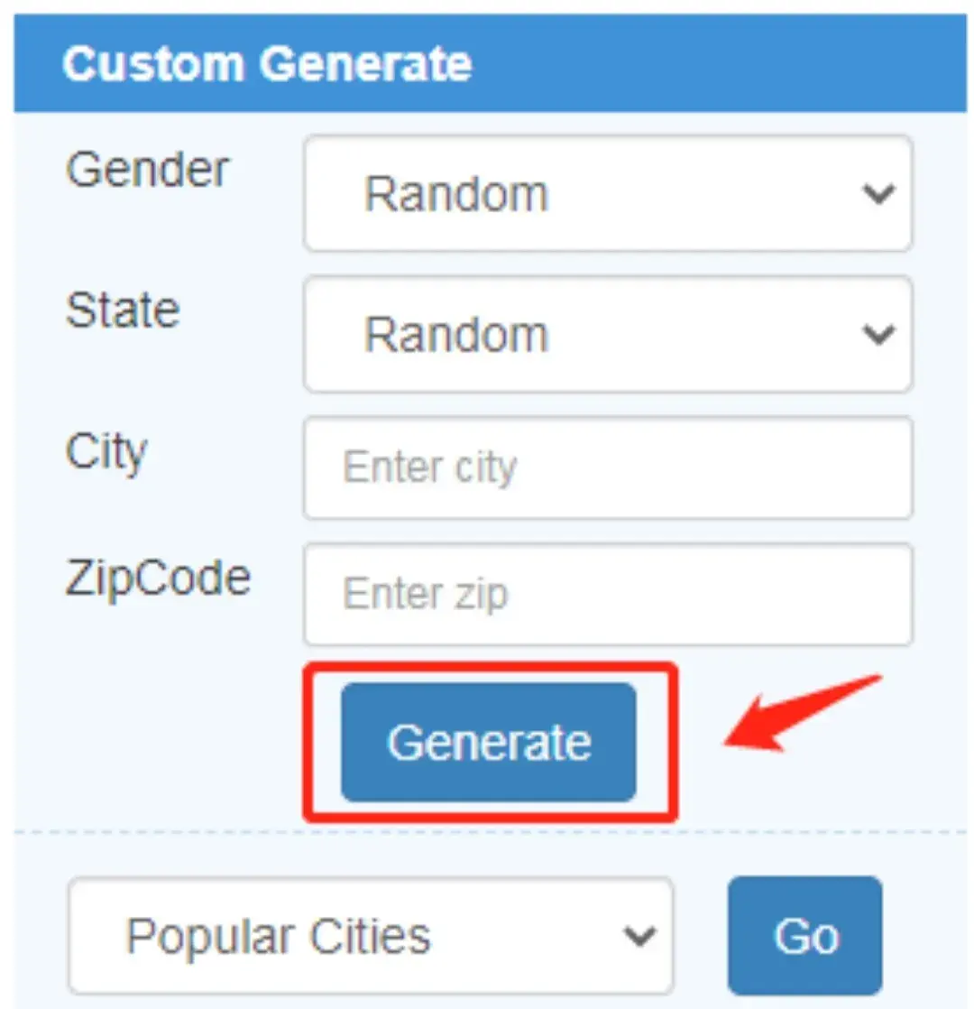
Task: Click the 'Enter zip' placeholder text
Action: pyautogui.click(x=425, y=595)
